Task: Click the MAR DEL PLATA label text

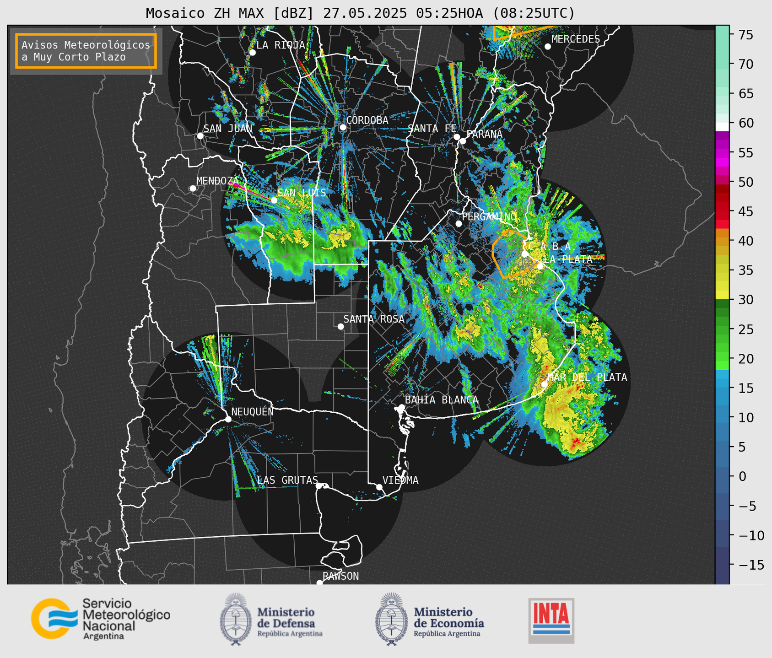Action: (x=588, y=378)
